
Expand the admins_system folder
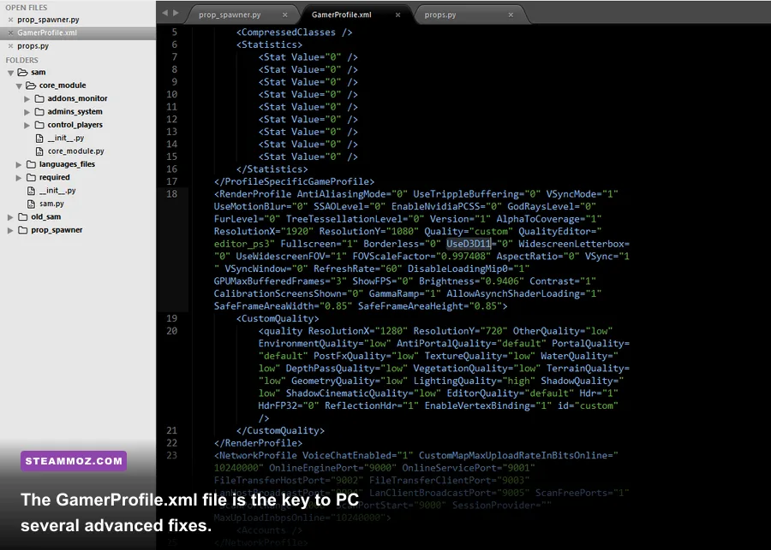click(27, 112)
